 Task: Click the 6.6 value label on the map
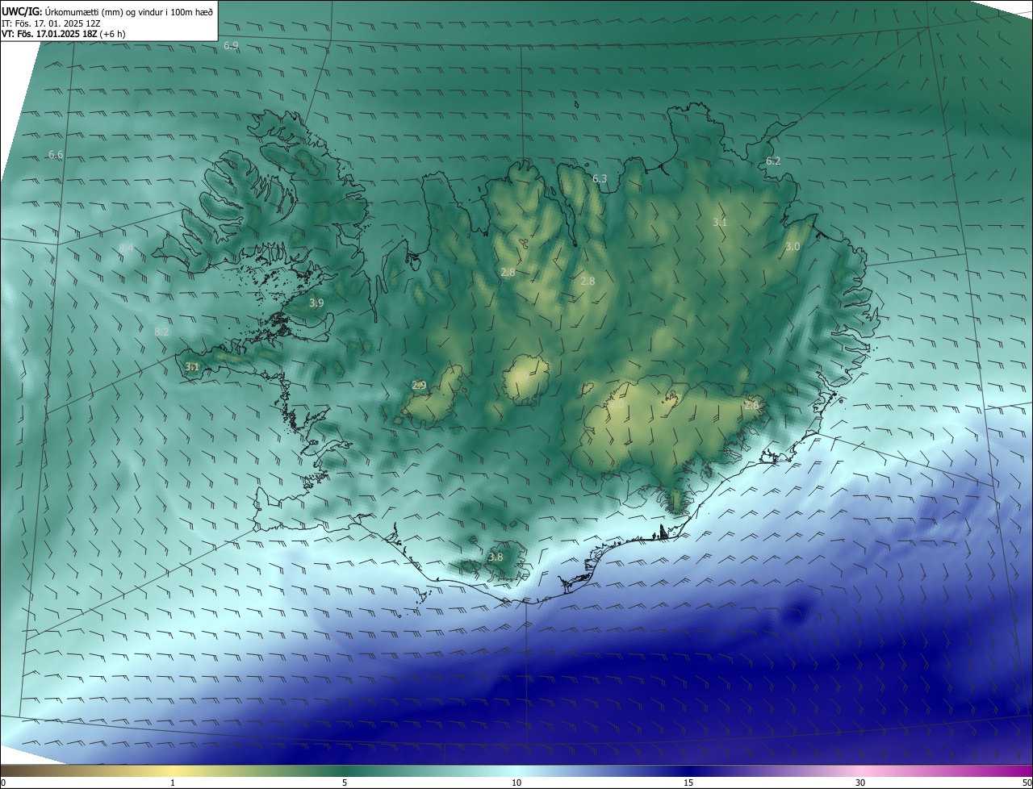tap(56, 154)
